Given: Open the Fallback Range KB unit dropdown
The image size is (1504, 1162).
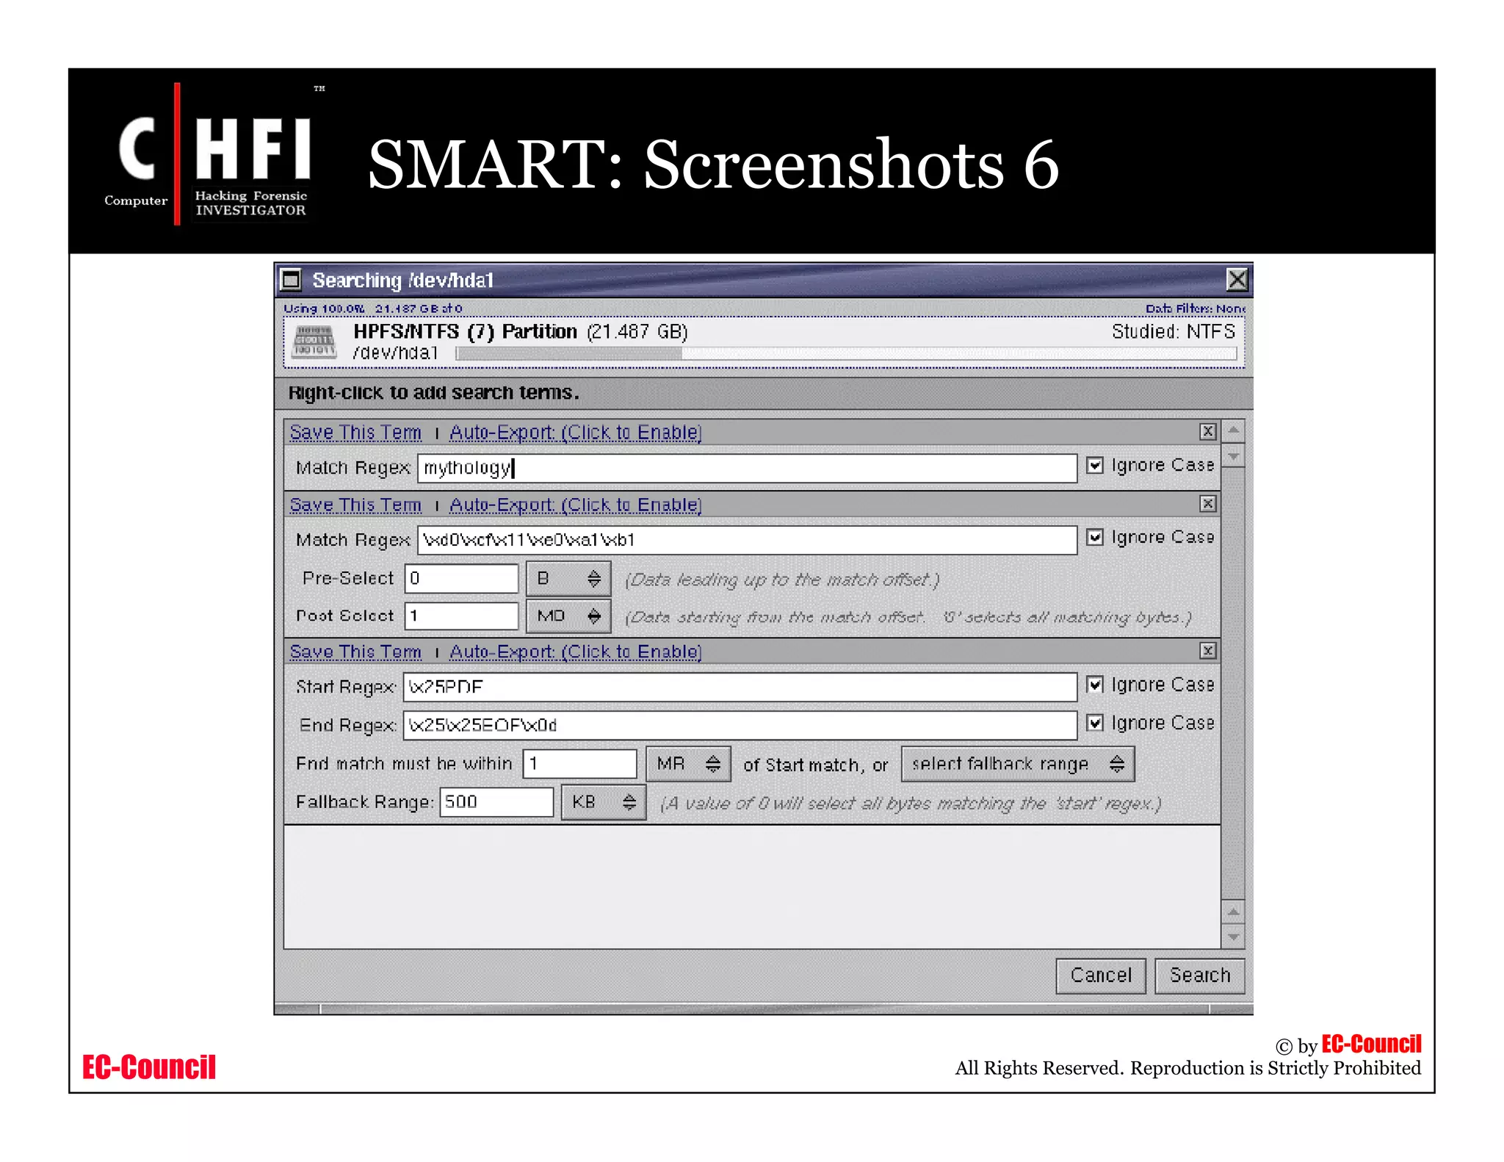Looking at the screenshot, I should click(x=603, y=802).
